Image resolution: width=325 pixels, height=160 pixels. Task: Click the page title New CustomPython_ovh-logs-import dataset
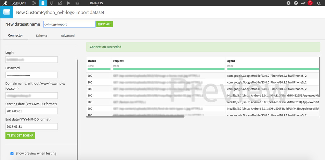tap(60, 12)
